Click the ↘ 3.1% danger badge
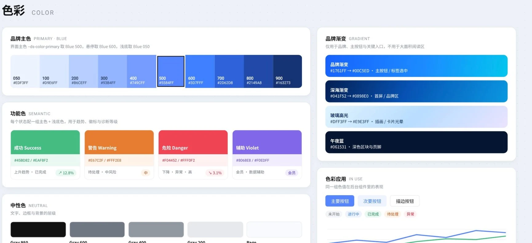 click(215, 173)
